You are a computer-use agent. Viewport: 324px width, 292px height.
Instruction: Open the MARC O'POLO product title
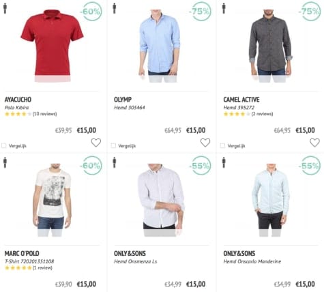coord(22,253)
